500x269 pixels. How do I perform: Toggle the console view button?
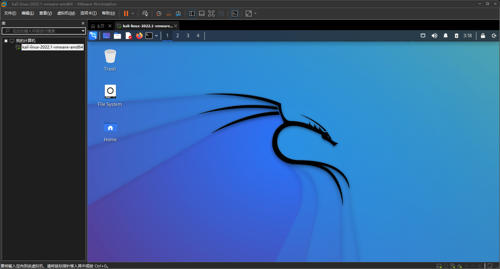pyautogui.click(x=235, y=13)
